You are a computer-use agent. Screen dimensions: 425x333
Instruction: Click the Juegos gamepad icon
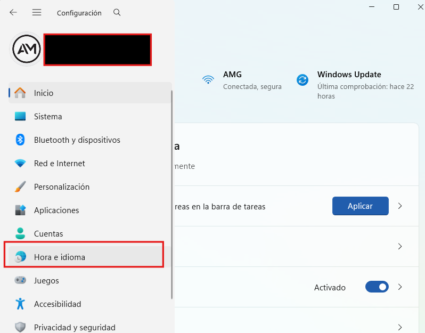click(20, 280)
